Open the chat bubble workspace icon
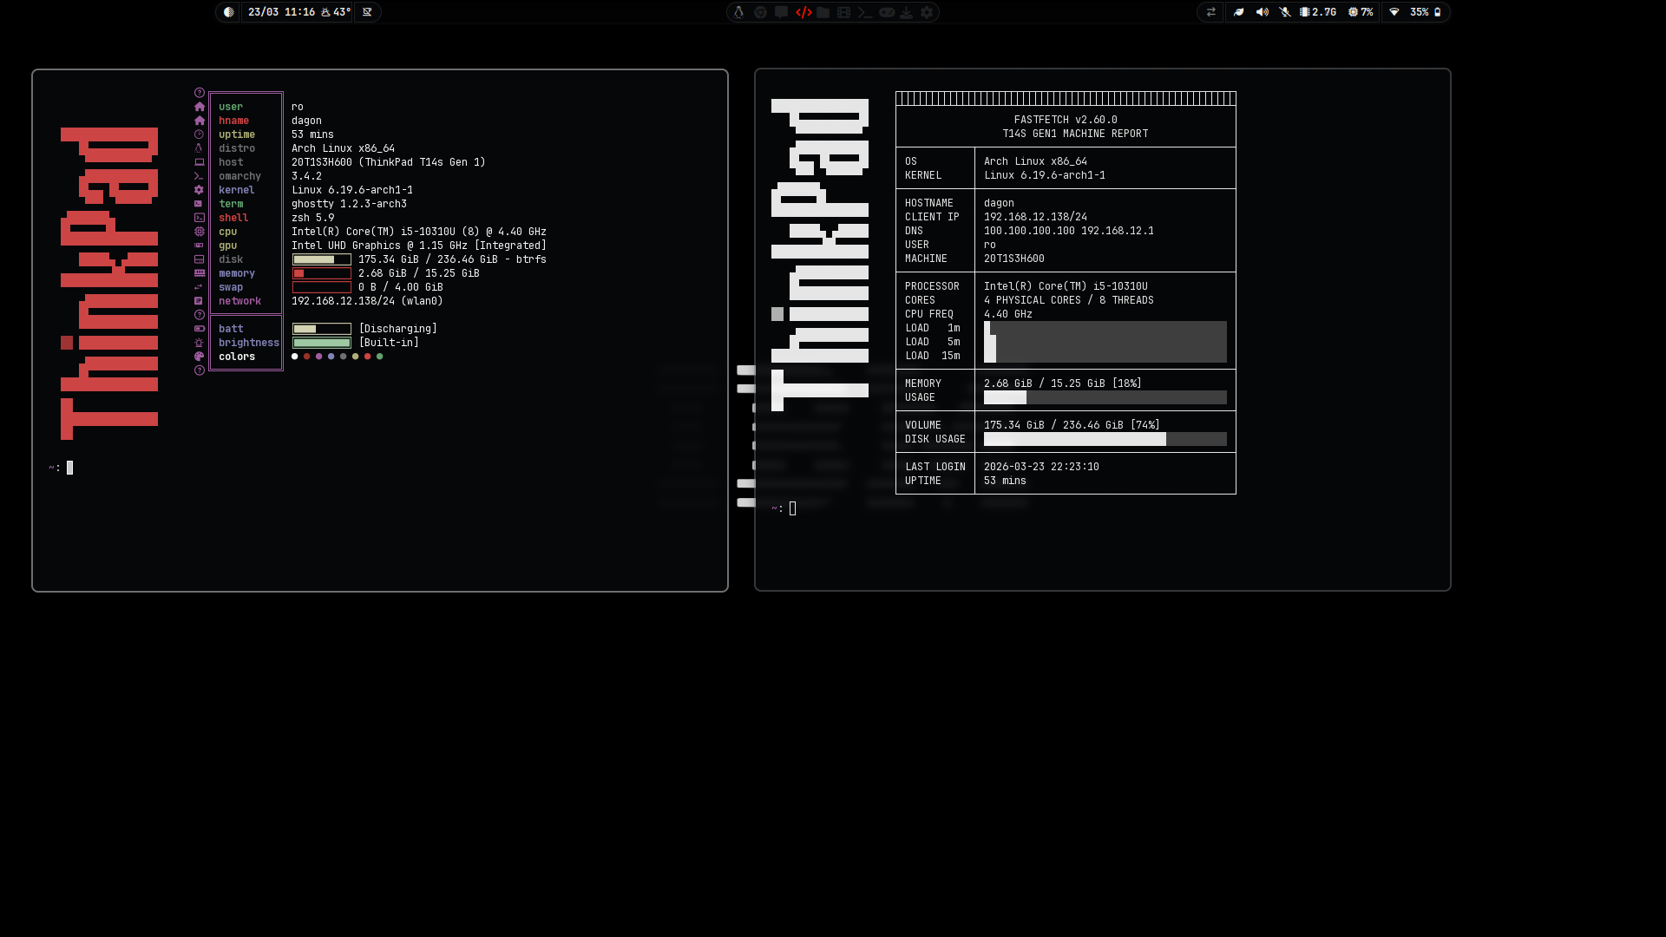Screen dimensions: 1666x937 click(x=781, y=12)
